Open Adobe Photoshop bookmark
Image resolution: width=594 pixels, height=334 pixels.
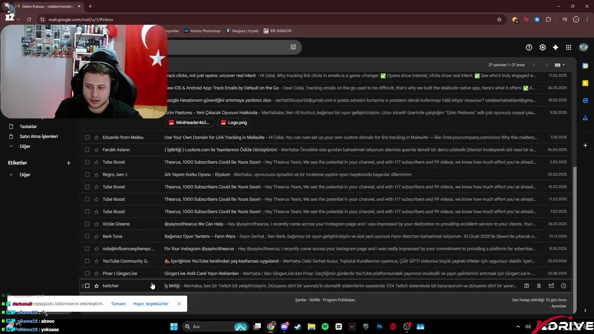(x=202, y=31)
